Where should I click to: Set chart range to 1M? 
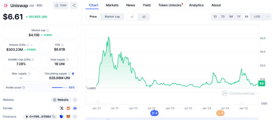click(x=231, y=17)
